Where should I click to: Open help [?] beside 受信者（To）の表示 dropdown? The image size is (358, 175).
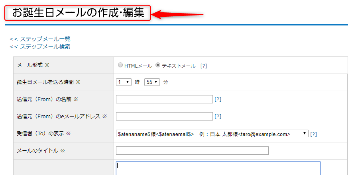click(313, 134)
